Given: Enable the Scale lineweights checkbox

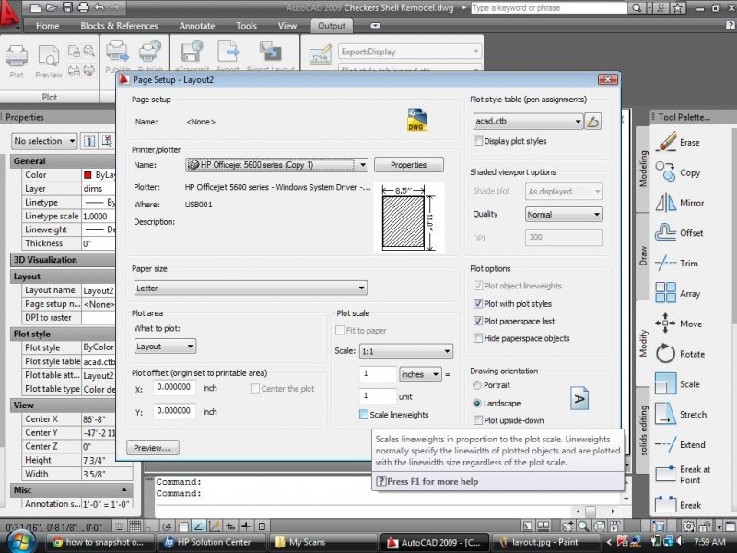Looking at the screenshot, I should pos(364,415).
